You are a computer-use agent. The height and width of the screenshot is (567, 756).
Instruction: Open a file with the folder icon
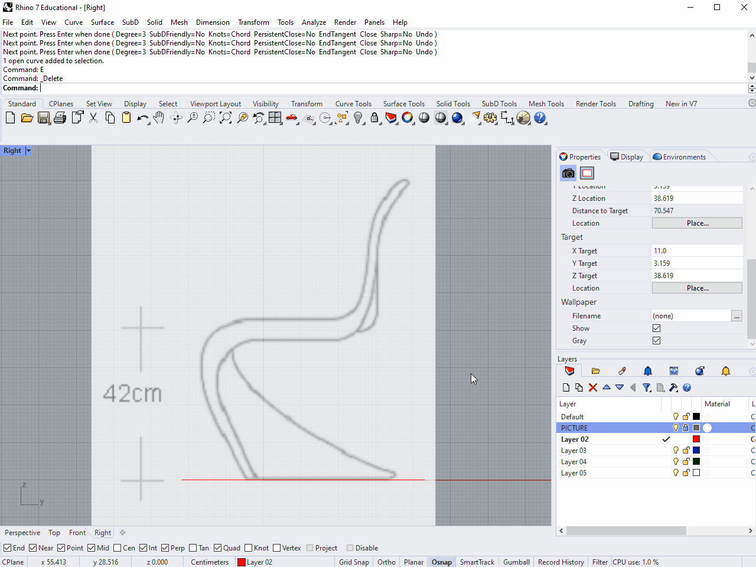(x=27, y=118)
